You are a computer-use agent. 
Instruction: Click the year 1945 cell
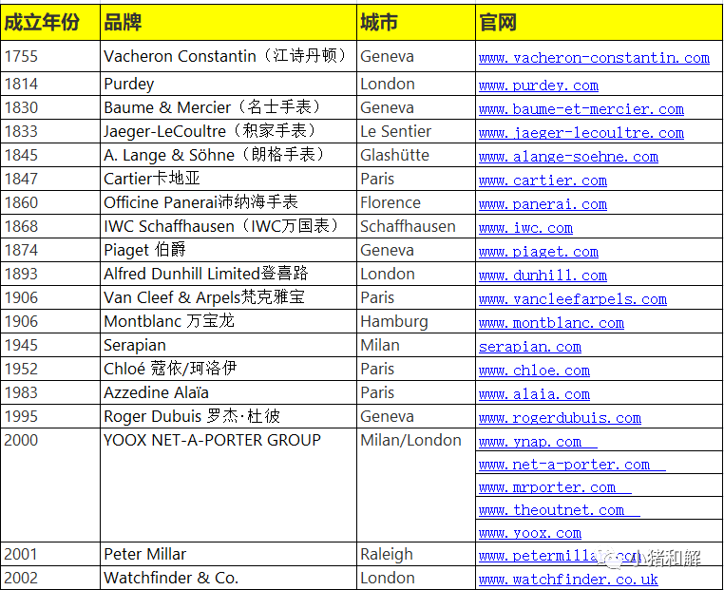click(x=50, y=345)
